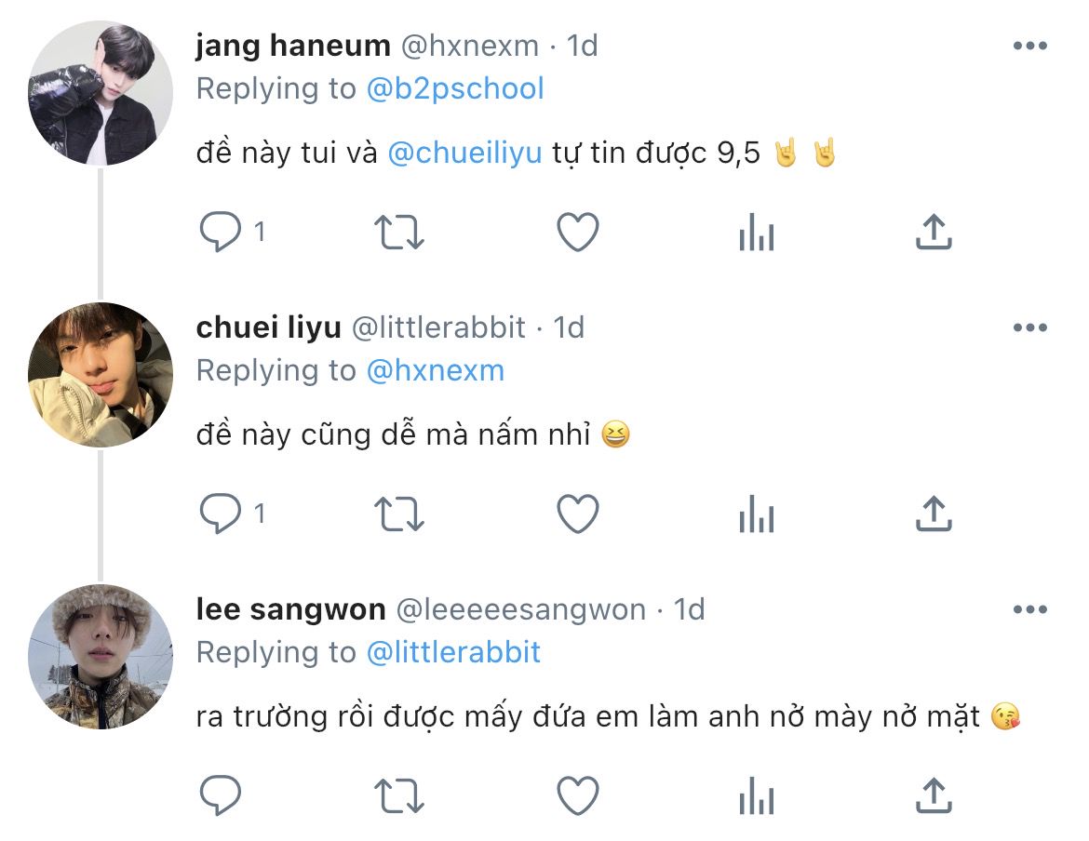Image resolution: width=1089 pixels, height=841 pixels.
Task: Share jang haneum's tweet
Action: [x=933, y=233]
